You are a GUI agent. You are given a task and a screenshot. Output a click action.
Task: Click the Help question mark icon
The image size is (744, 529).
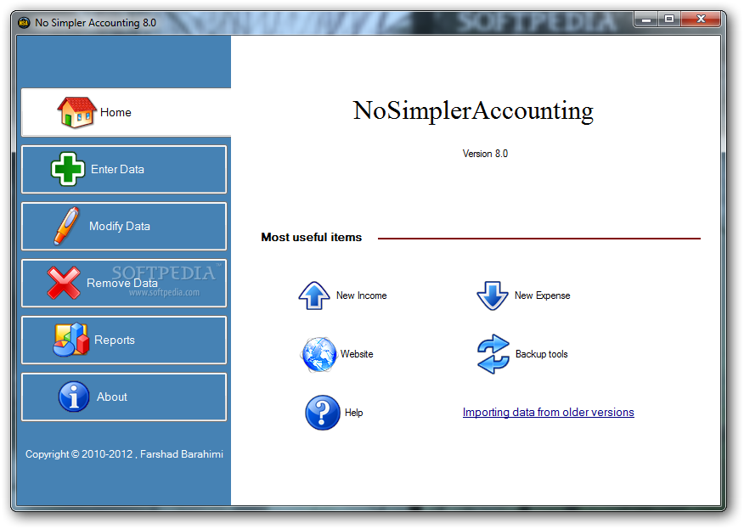pos(323,413)
